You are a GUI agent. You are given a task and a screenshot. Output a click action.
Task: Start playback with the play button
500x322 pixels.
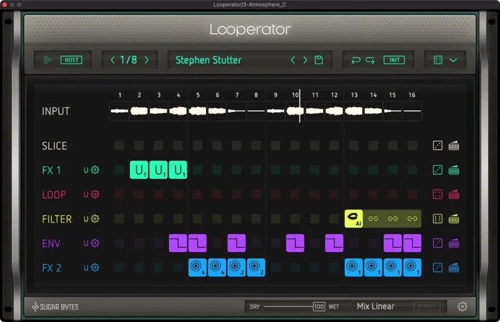pyautogui.click(x=48, y=59)
